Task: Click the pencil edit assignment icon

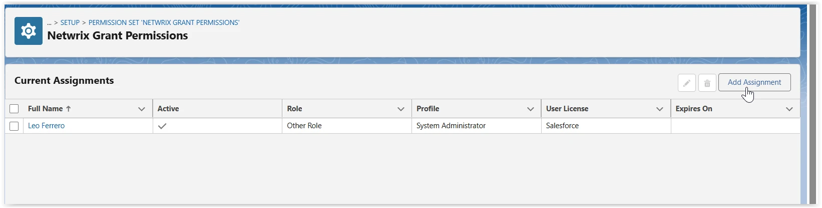Action: click(x=687, y=83)
